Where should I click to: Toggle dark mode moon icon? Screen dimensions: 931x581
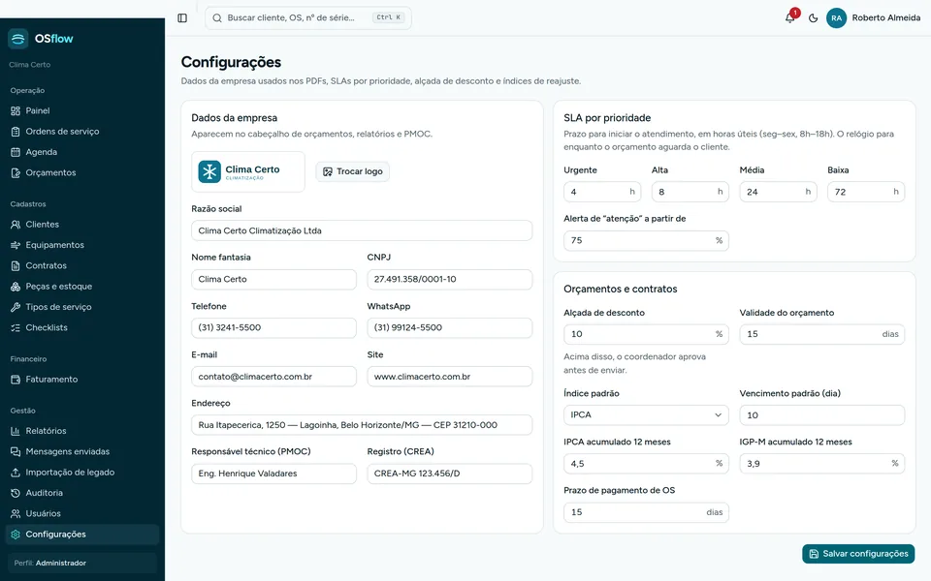pyautogui.click(x=813, y=17)
